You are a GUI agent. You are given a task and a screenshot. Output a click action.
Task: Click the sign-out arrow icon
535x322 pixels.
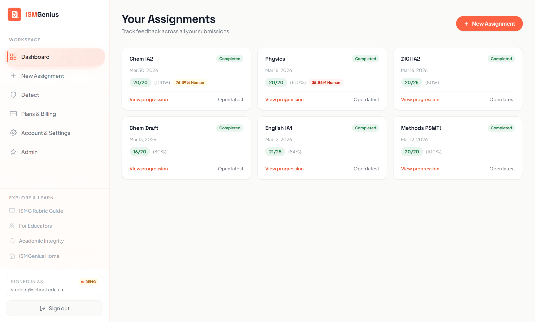click(x=42, y=308)
